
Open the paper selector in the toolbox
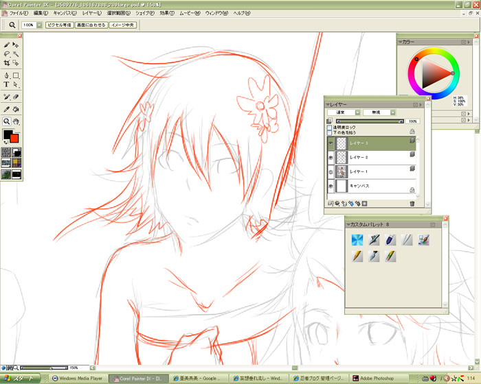click(5, 152)
